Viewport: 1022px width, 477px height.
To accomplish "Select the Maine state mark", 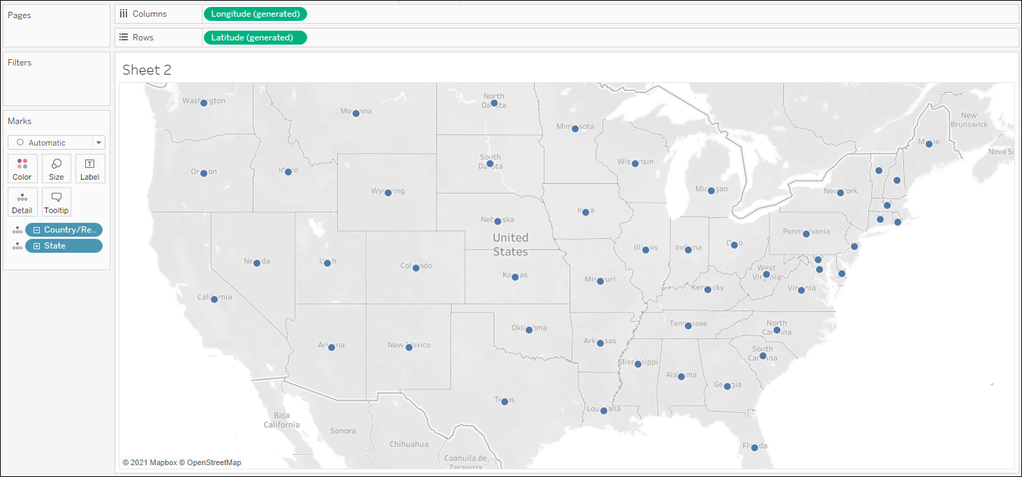I will tap(929, 144).
